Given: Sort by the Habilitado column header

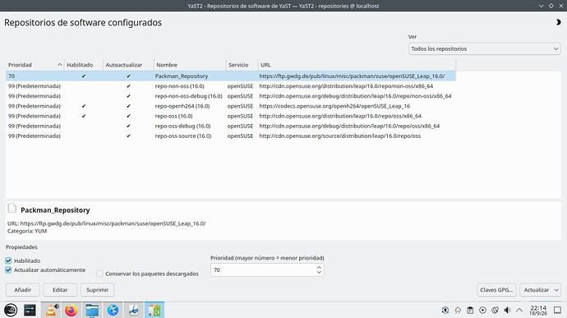Looking at the screenshot, I should click(x=84, y=65).
